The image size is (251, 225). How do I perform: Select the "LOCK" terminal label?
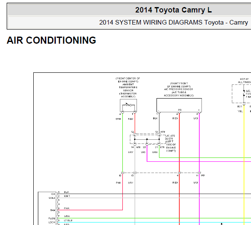click(52, 223)
